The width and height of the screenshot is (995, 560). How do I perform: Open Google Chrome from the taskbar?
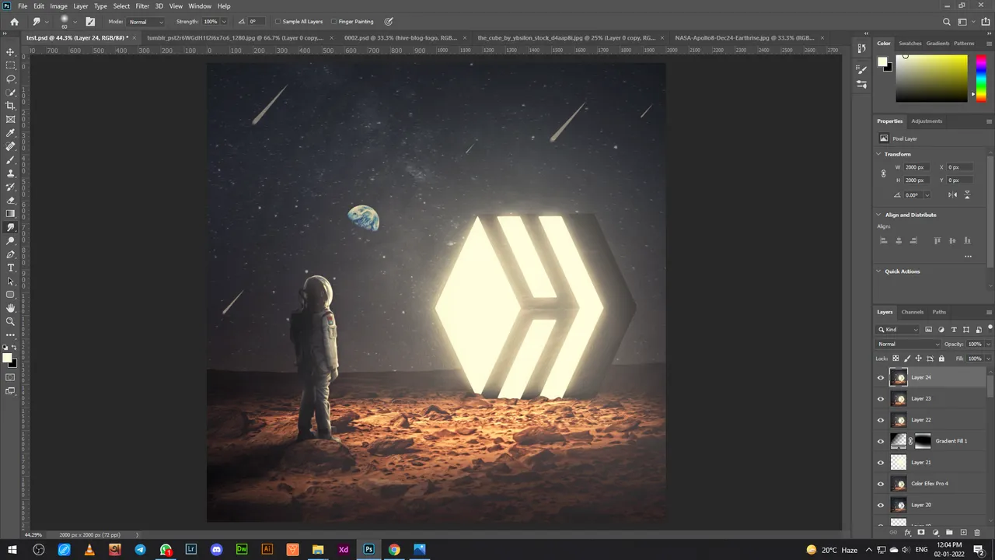click(x=394, y=550)
